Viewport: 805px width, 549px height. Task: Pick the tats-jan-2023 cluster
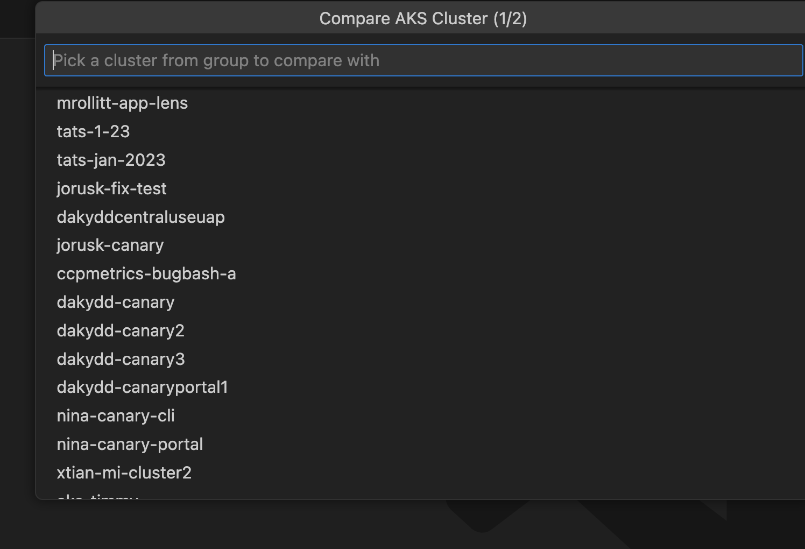[423, 160]
